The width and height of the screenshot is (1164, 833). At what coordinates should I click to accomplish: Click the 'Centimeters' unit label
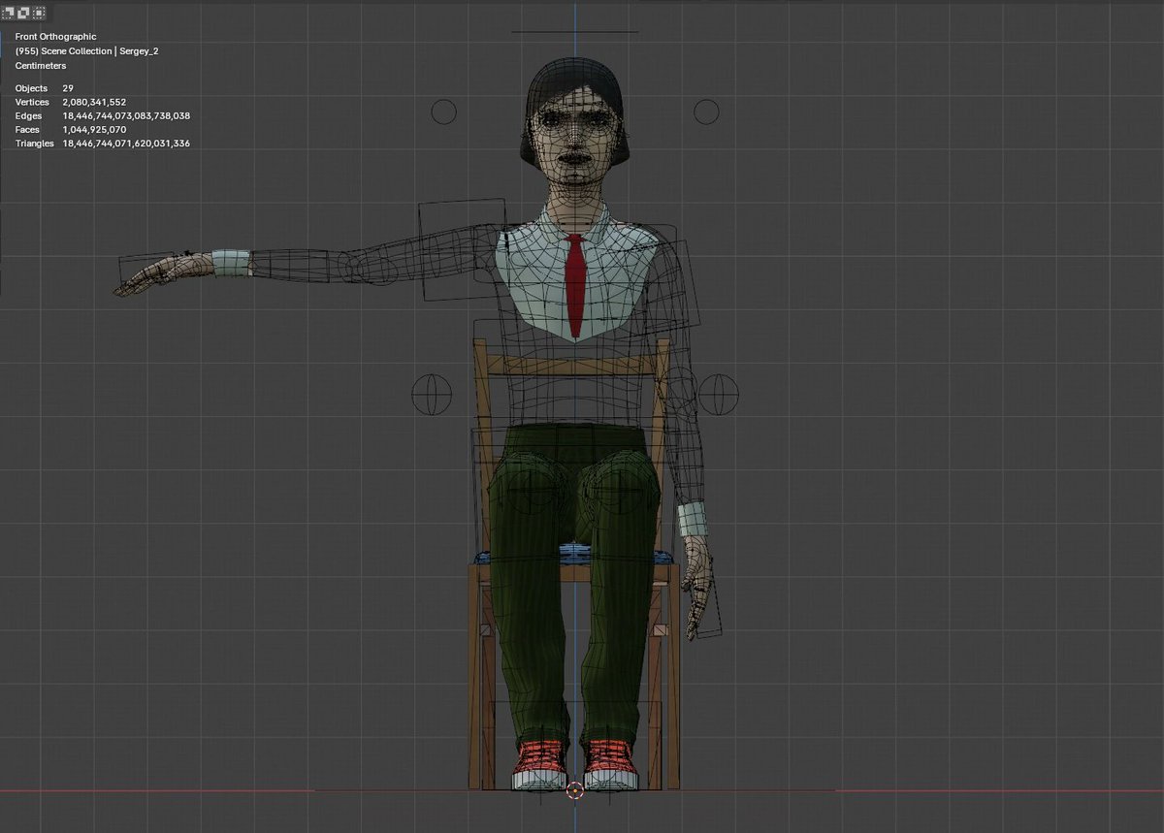41,66
